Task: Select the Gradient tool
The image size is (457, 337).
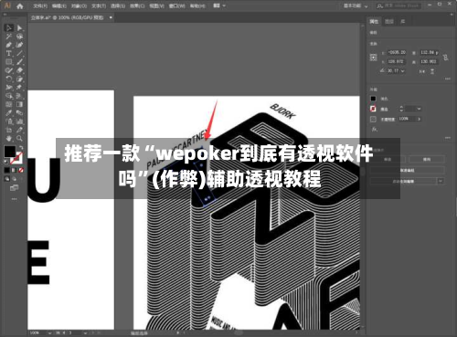Action: (19, 104)
